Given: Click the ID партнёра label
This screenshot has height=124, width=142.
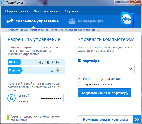Looking at the screenshot, I should (89, 61).
